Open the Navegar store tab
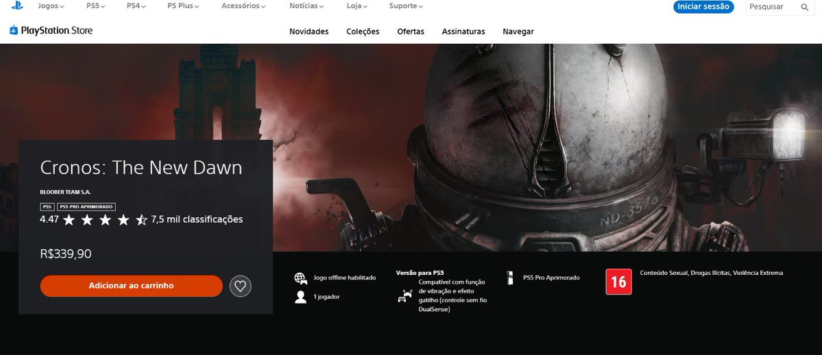822x355 pixels. tap(518, 32)
